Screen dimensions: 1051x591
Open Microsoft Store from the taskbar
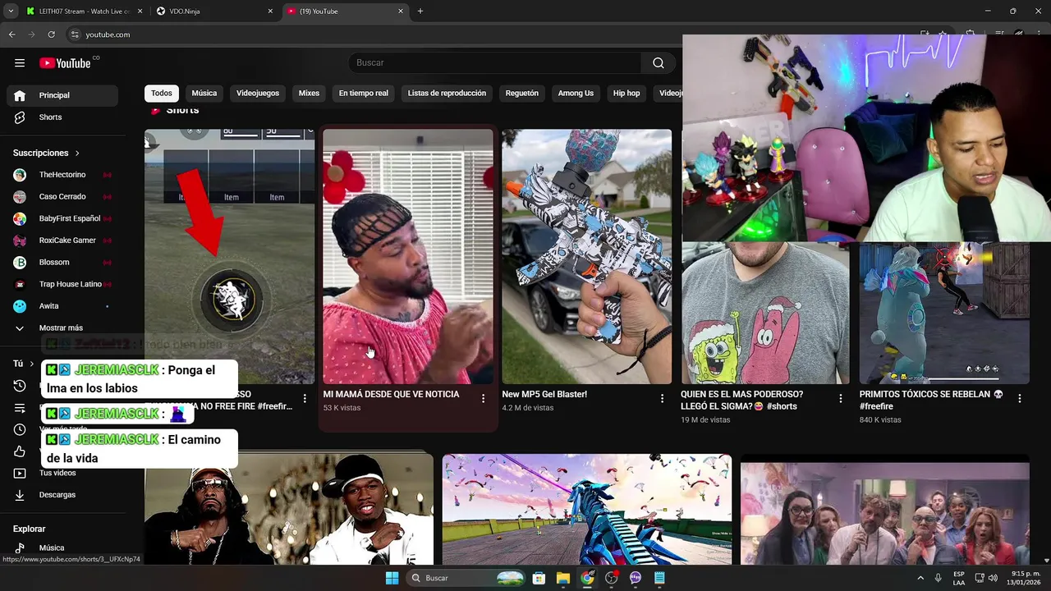[x=539, y=578]
